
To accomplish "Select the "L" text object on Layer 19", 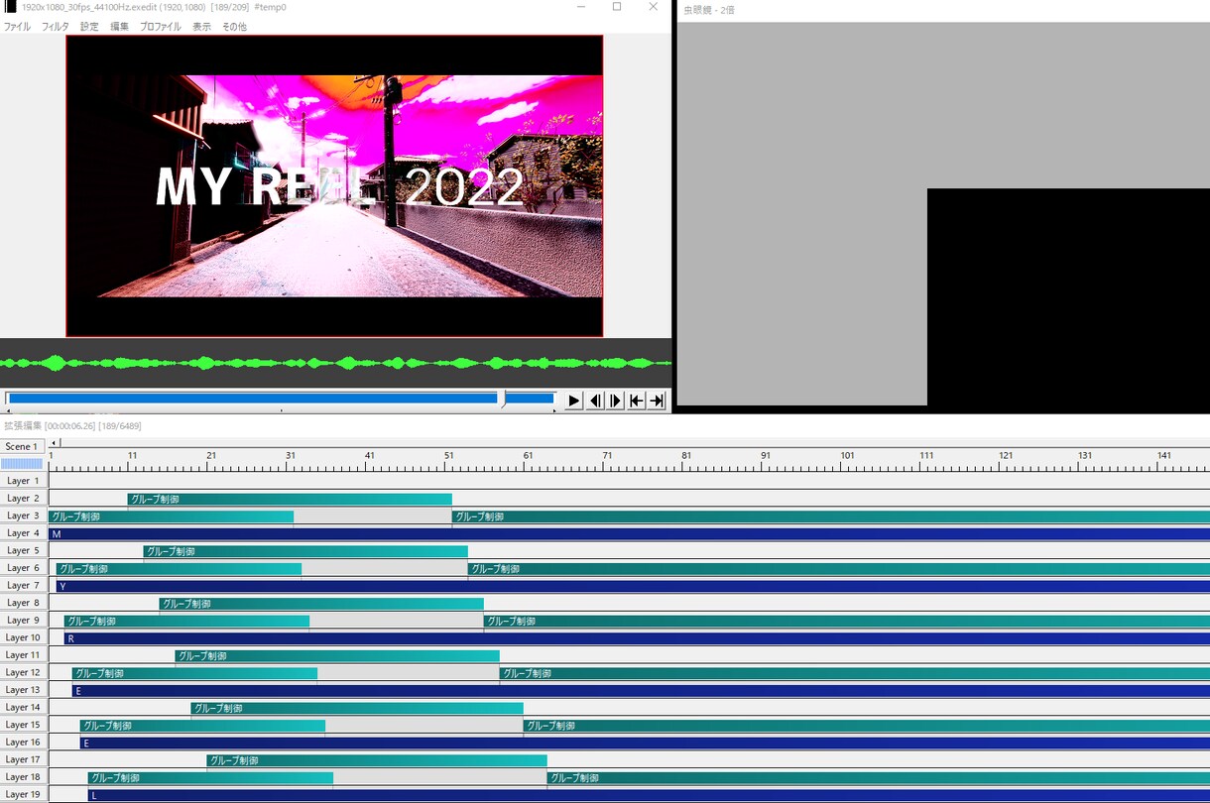I will pyautogui.click(x=649, y=795).
